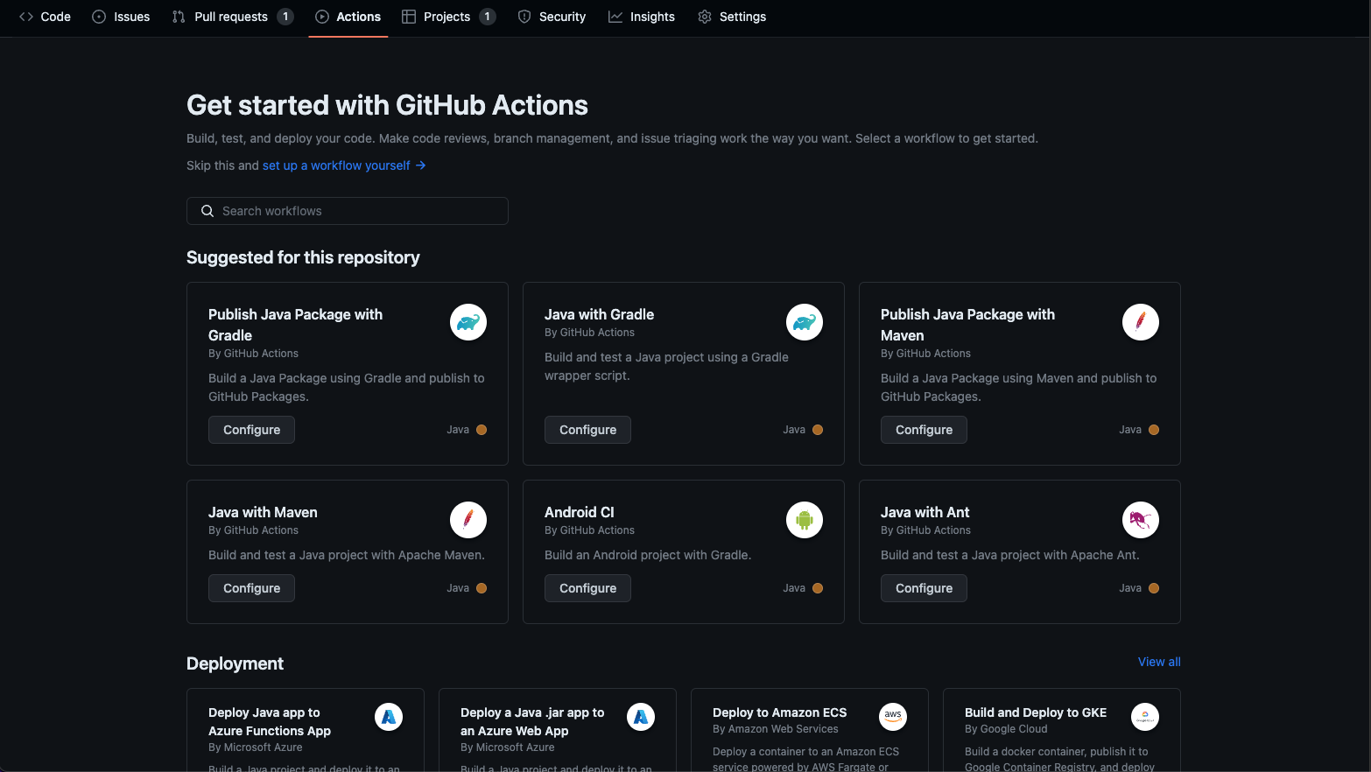1371x772 pixels.
Task: Click the 'Deploy to Amazon ECS' title
Action: click(x=779, y=712)
